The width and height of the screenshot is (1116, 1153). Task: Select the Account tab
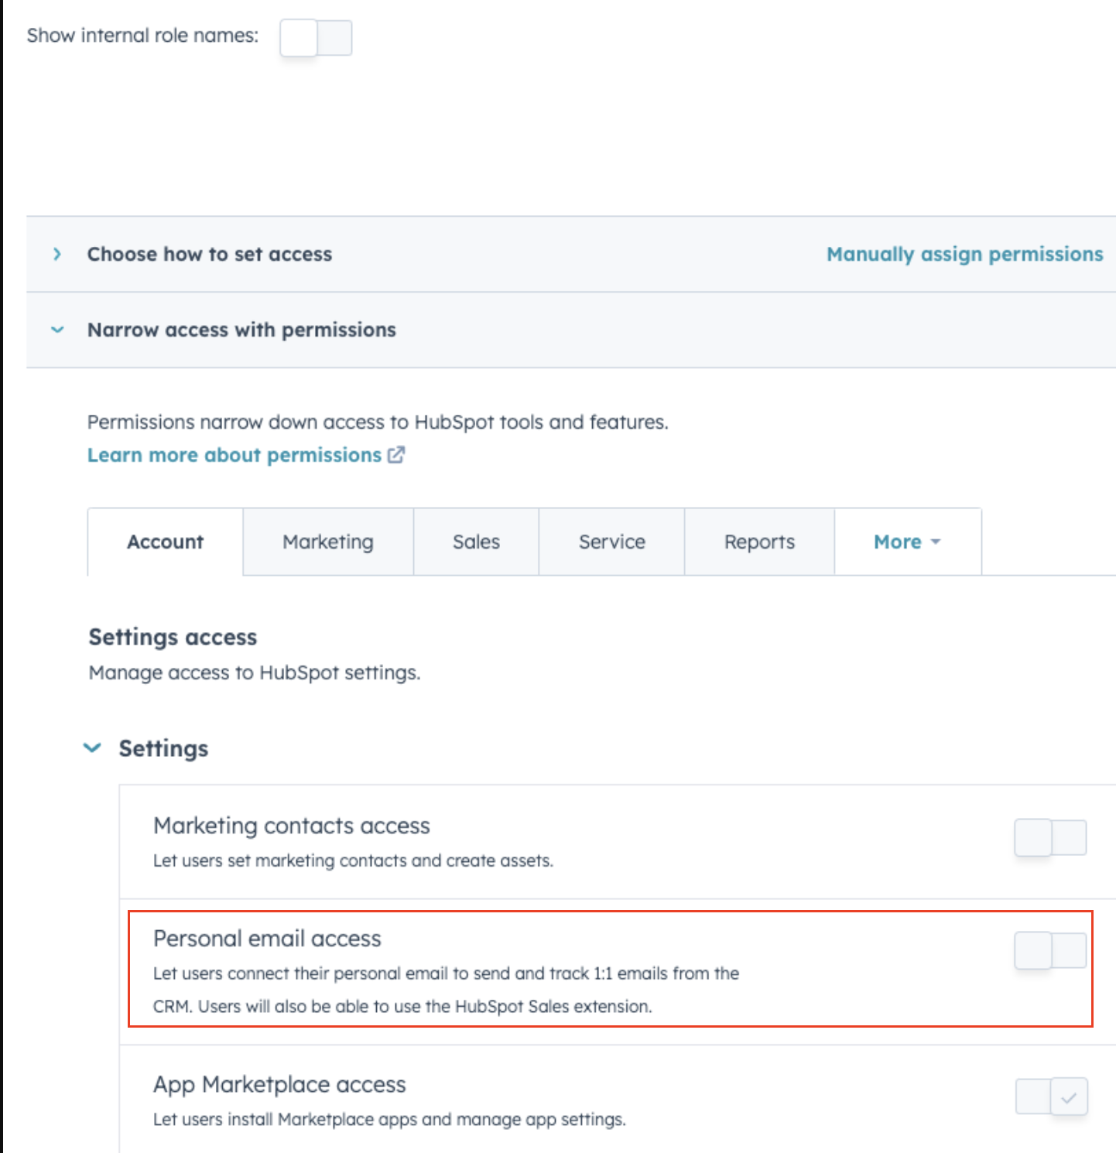[165, 542]
